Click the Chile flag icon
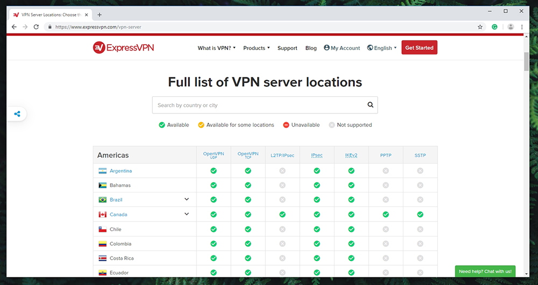This screenshot has height=285, width=538. coord(103,229)
